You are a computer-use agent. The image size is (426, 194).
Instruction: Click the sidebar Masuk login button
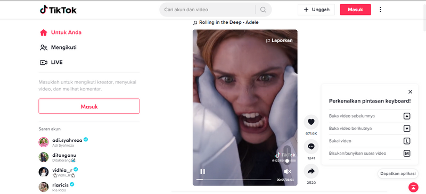89,106
